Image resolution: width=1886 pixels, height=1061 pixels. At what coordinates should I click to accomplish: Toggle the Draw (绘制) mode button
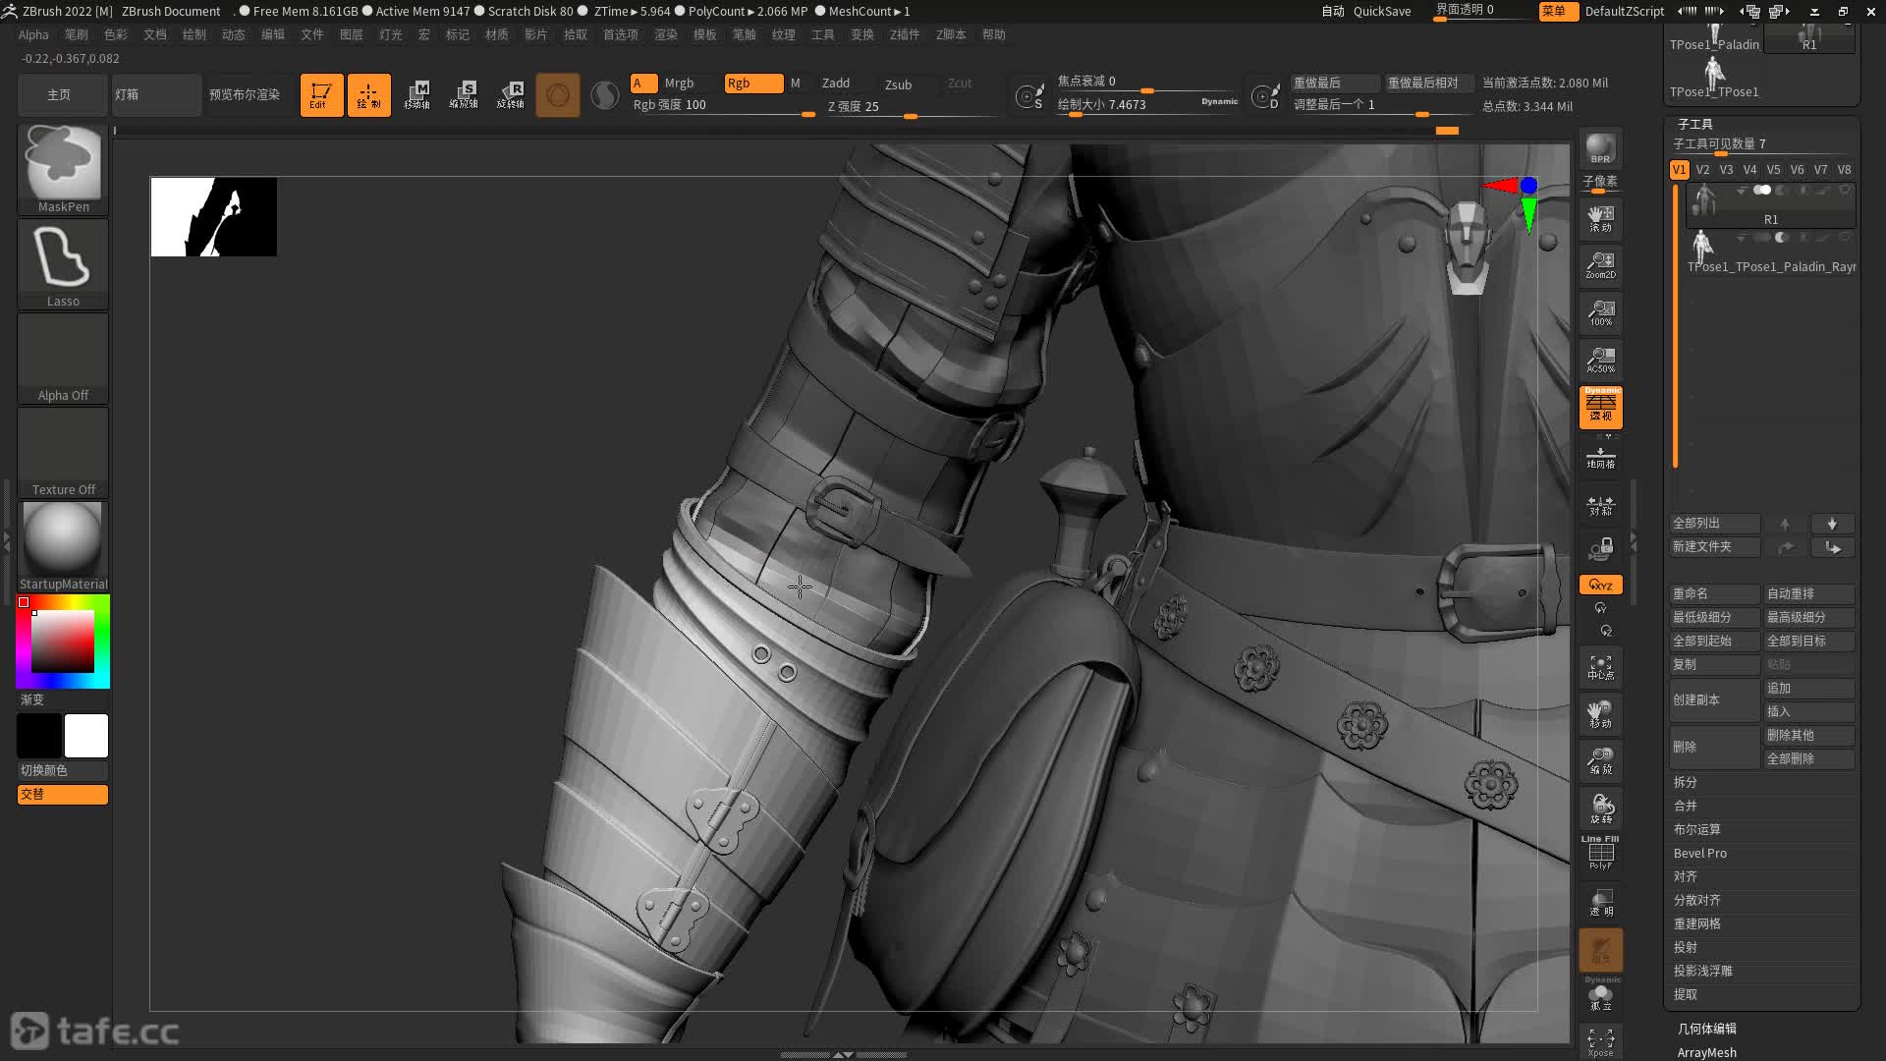pos(368,95)
